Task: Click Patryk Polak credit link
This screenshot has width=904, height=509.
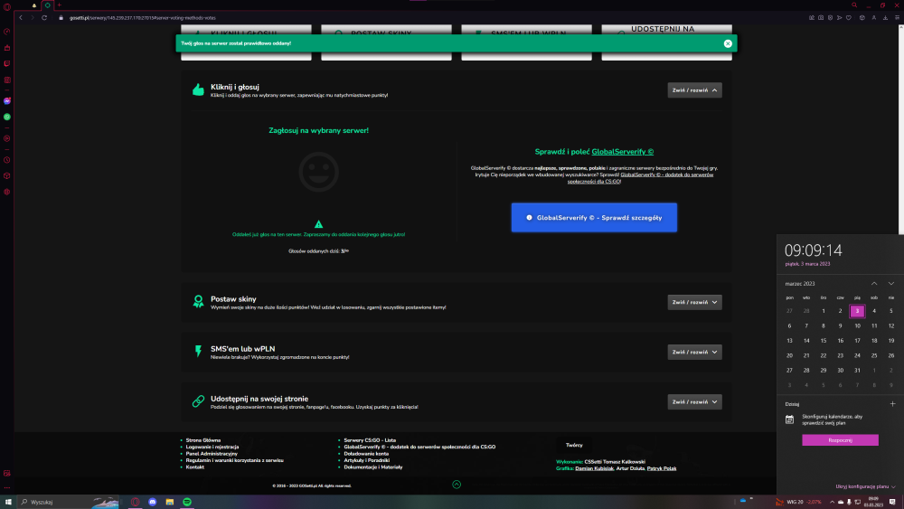Action: click(x=662, y=468)
